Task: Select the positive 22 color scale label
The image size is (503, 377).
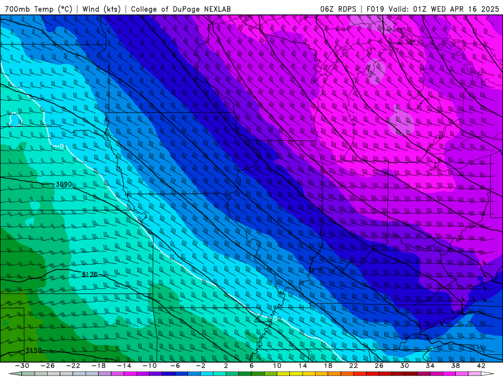Action: click(353, 366)
